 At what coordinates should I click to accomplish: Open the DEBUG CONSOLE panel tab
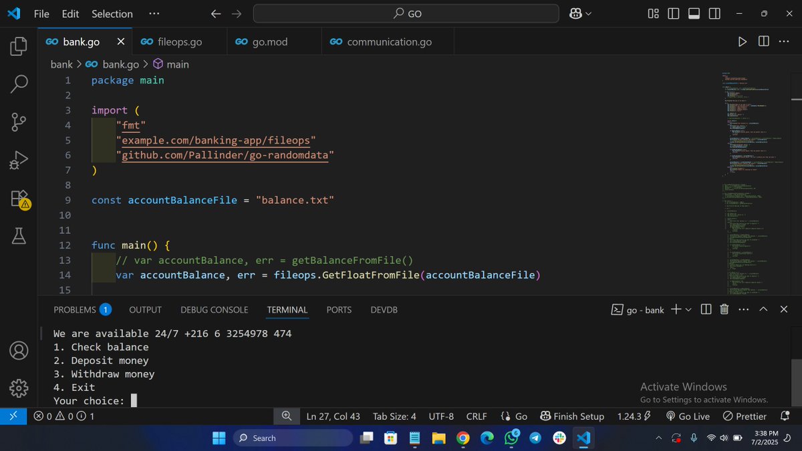(x=214, y=309)
